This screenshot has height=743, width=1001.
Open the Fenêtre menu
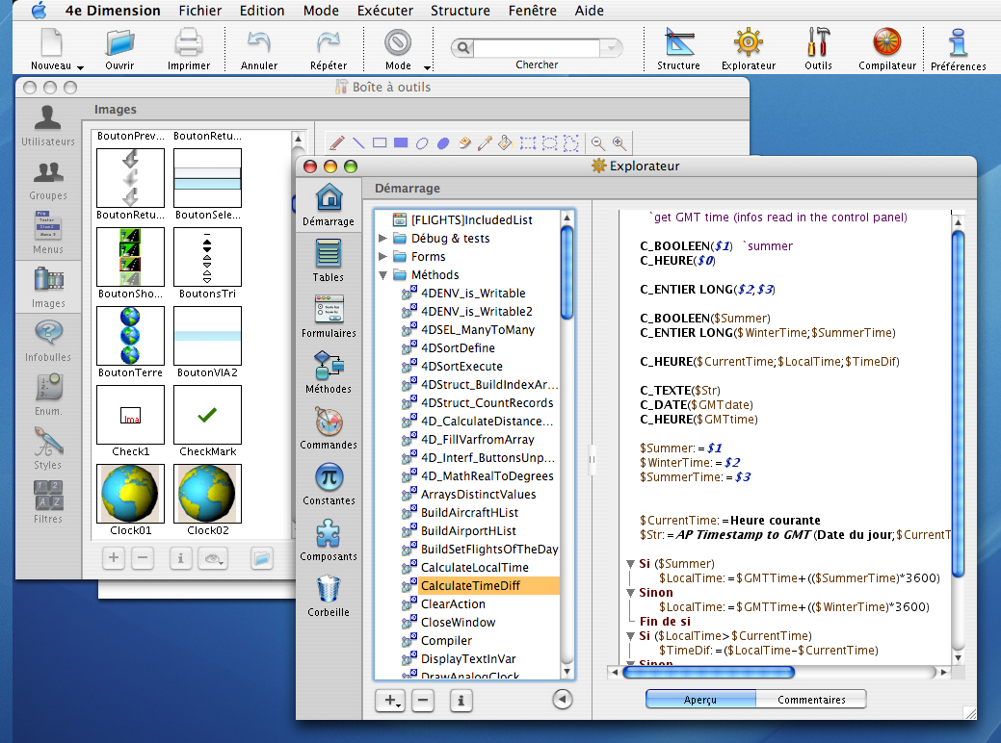[x=533, y=11]
